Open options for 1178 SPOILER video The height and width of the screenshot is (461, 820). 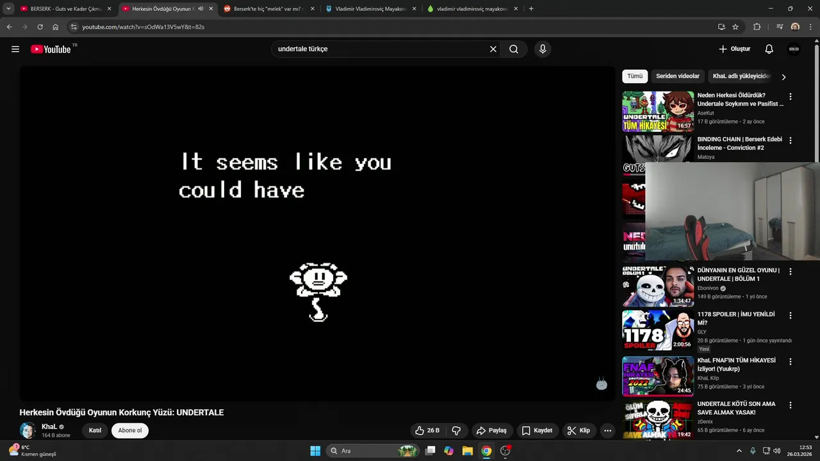point(790,316)
